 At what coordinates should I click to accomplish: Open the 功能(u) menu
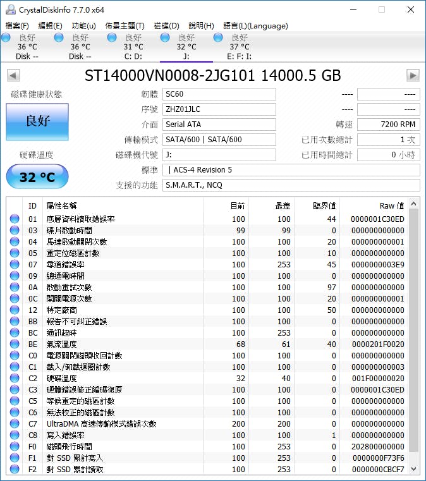pos(83,26)
